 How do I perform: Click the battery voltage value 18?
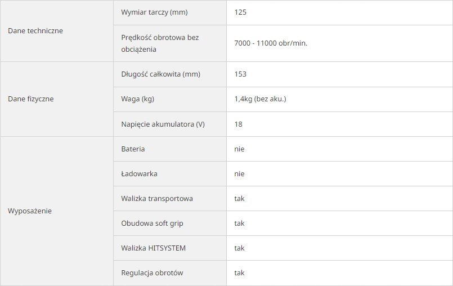[x=239, y=124]
